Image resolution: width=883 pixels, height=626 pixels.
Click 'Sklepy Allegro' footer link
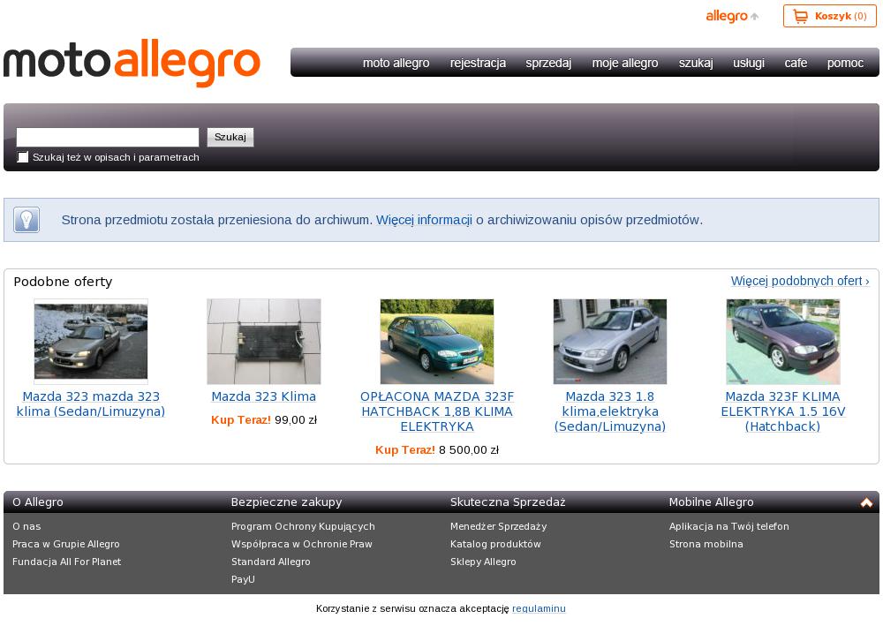[483, 562]
